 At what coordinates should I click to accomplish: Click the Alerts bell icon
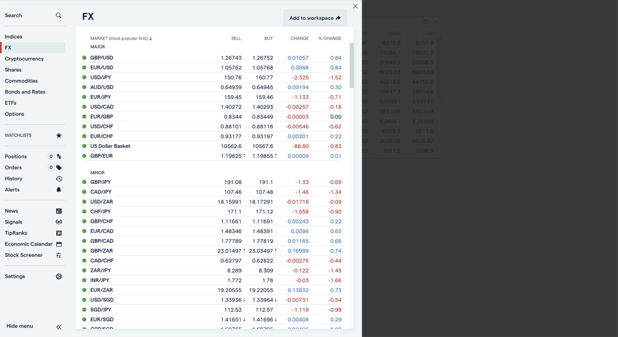(x=59, y=190)
